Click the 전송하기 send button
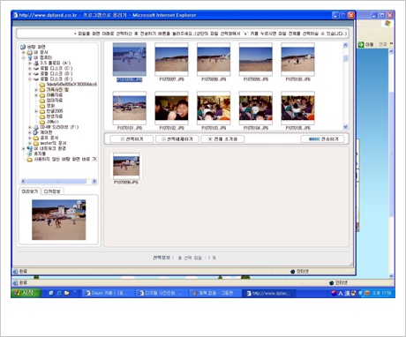This screenshot has height=337, width=406. [x=323, y=139]
